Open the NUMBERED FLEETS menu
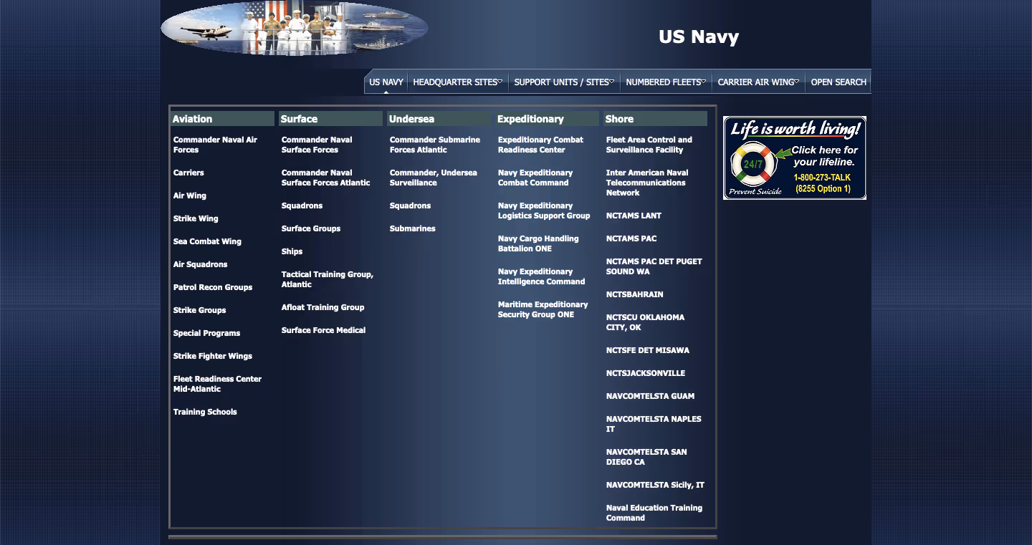The image size is (1032, 545). [666, 82]
